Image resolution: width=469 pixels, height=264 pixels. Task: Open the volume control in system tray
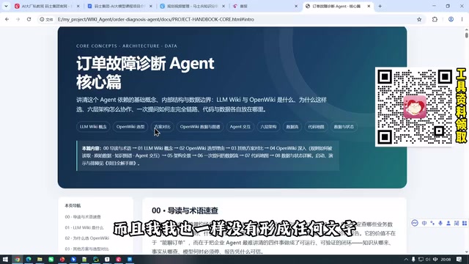click(x=428, y=260)
